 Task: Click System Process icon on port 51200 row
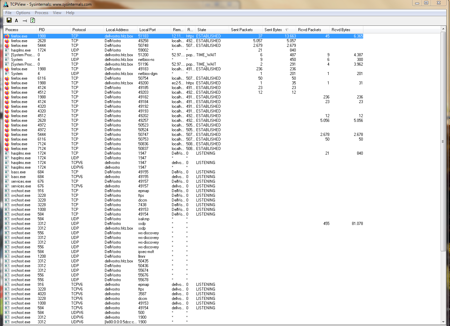pyautogui.click(x=7, y=55)
